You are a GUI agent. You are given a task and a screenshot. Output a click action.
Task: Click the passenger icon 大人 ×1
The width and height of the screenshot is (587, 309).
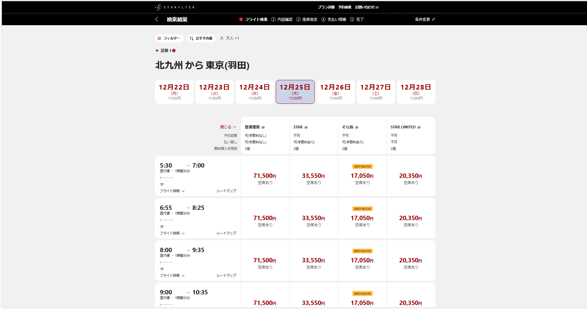coord(222,38)
